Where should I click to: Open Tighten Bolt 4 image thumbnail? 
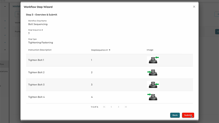[153, 97]
